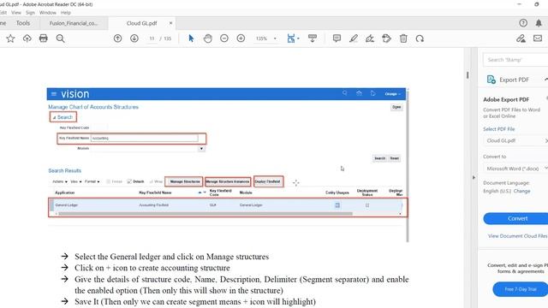Click the upload to cloud icon
The width and height of the screenshot is (548, 308).
(x=27, y=38)
